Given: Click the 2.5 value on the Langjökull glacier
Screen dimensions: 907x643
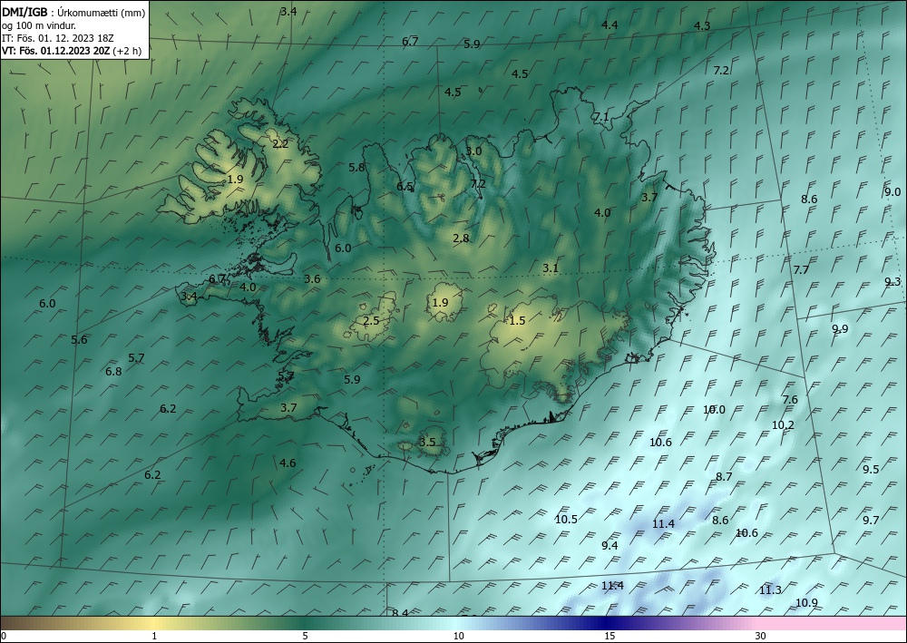Looking at the screenshot, I should (x=371, y=320).
